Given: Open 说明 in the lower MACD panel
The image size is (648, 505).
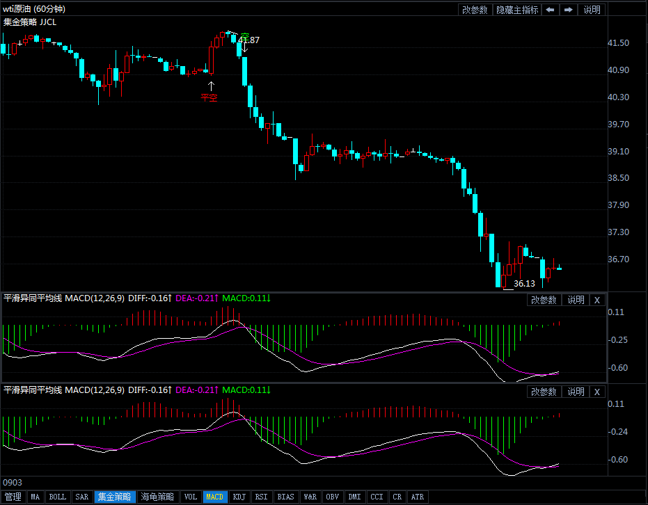Looking at the screenshot, I should [576, 392].
